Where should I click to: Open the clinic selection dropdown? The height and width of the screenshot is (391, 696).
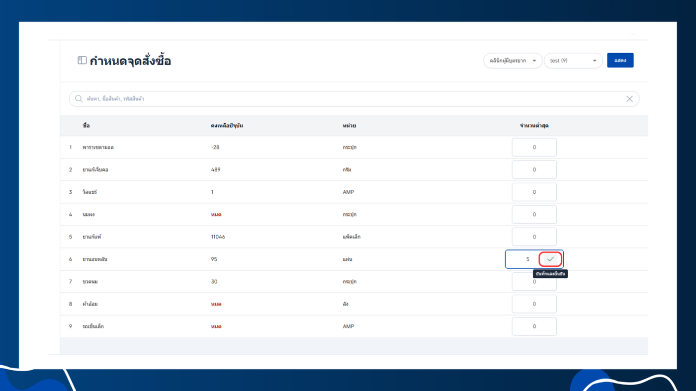[x=513, y=61]
